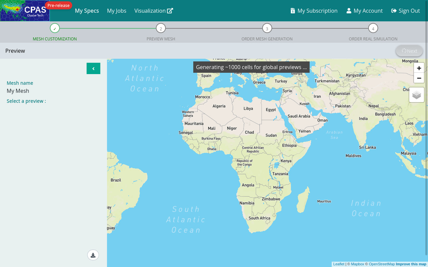Screen dimensions: 428x267
Task: Go to step 4 Order Real Simulation
Action: click(x=373, y=28)
